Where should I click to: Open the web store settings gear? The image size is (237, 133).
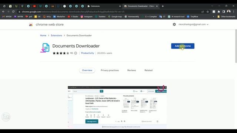(x=174, y=24)
